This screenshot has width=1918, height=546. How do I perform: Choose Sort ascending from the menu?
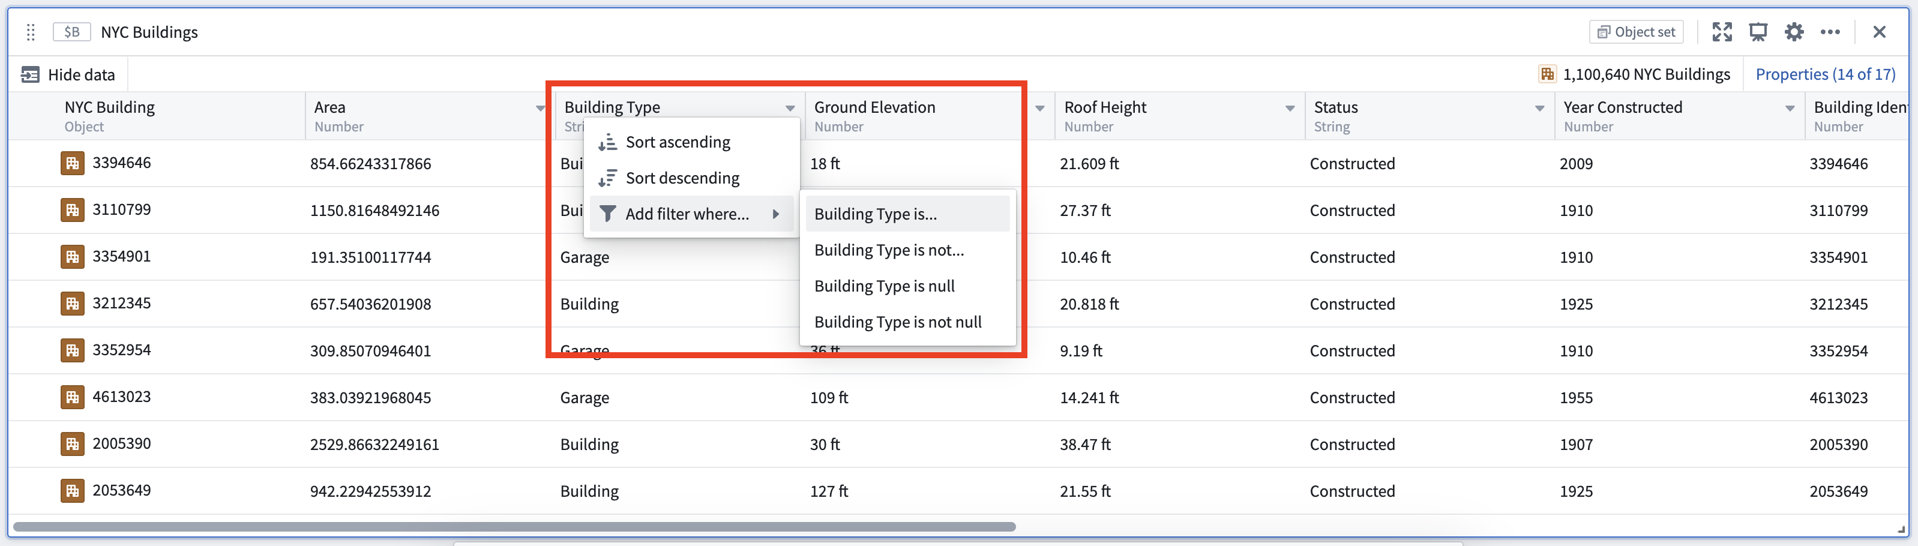[691, 142]
